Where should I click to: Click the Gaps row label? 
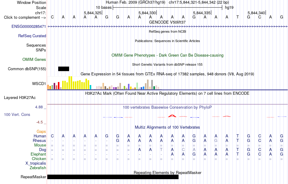(41, 131)
